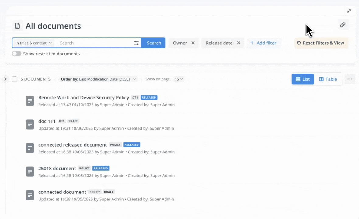Switch to Table view
This screenshot has width=359, height=219.
pos(328,79)
